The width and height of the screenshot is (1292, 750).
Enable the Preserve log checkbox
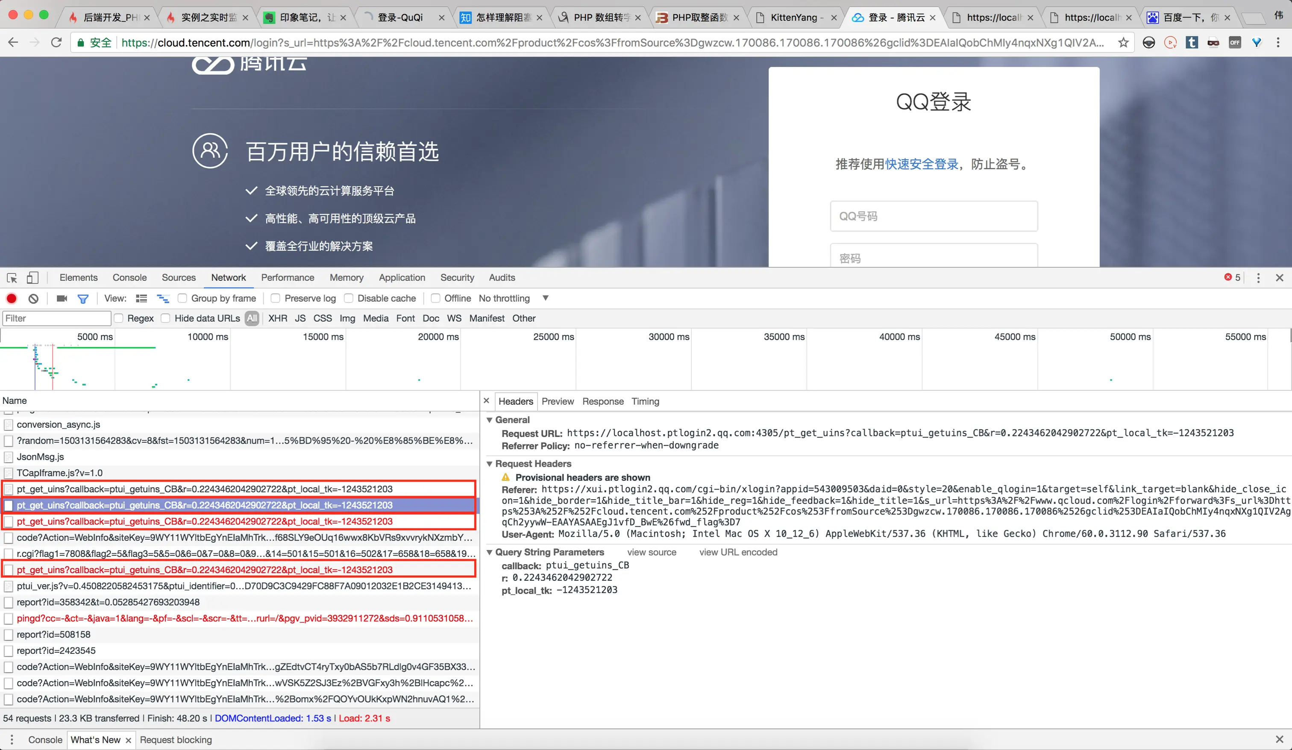coord(276,299)
